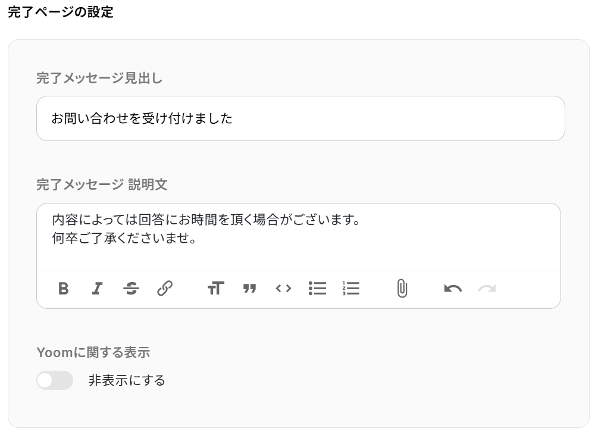Insert a hyperlink with the link icon
This screenshot has height=435, width=595.
click(x=165, y=289)
